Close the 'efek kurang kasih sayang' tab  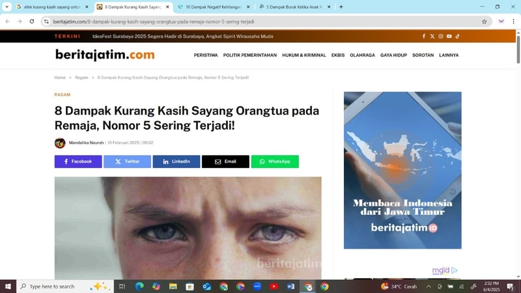(87, 7)
